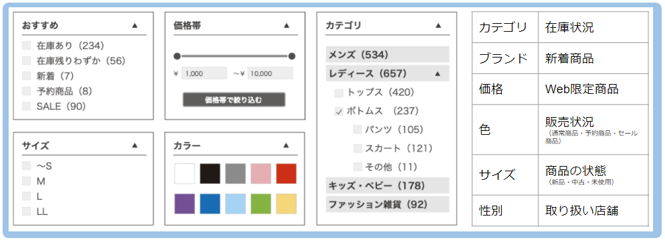Collapse the カテゴリ panel triangle
665x242 pixels.
(x=438, y=25)
